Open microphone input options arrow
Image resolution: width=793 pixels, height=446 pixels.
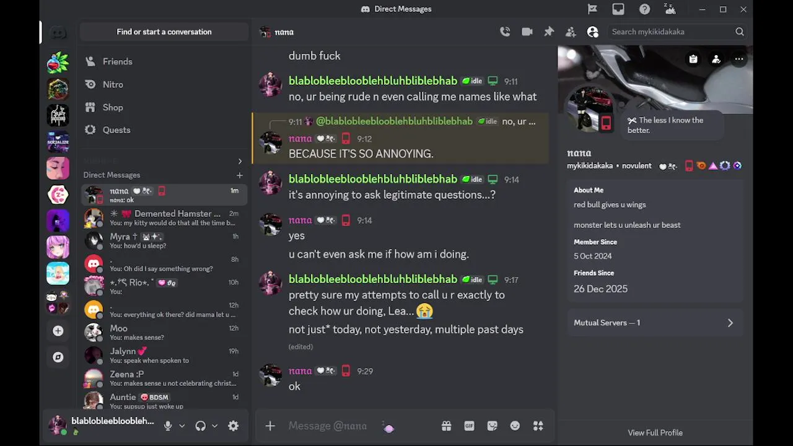pos(182,426)
